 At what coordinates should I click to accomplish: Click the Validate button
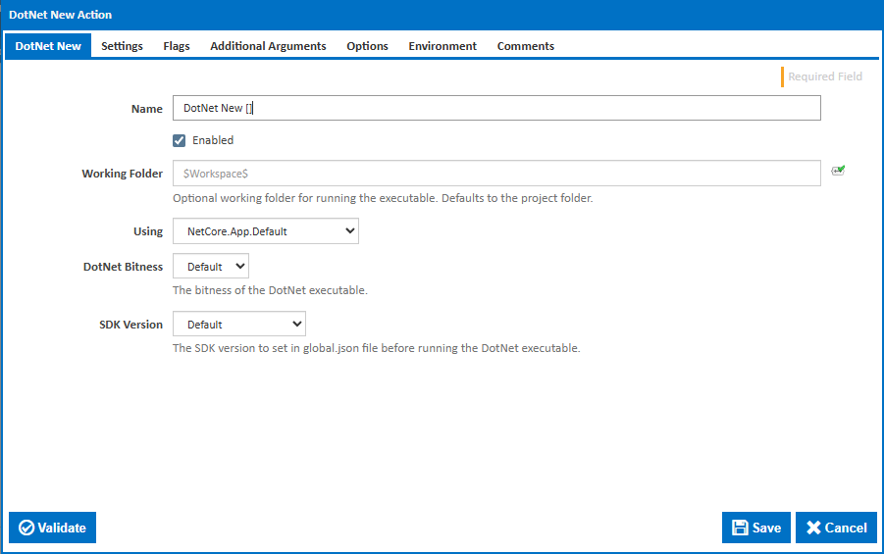pos(52,528)
